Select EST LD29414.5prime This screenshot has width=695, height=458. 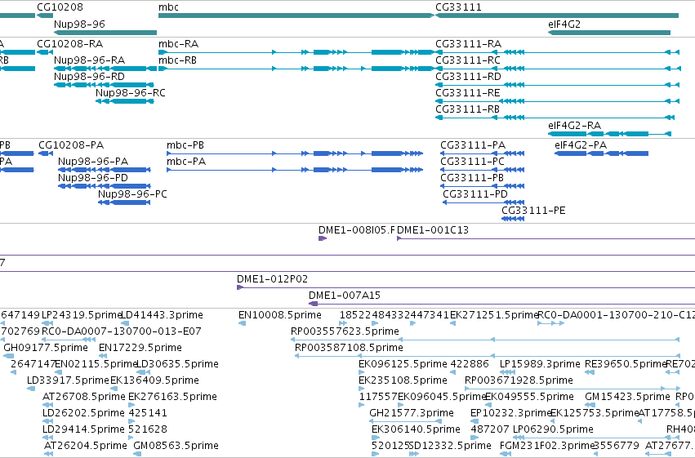click(47, 438)
